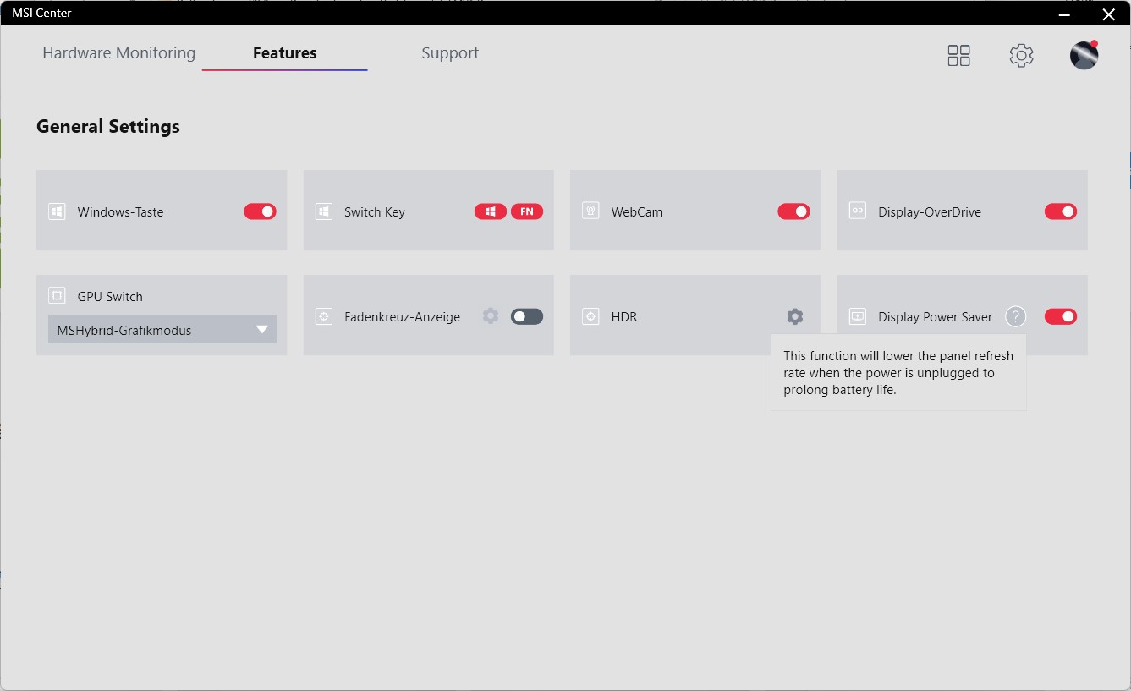Open the apps grid icon
Screen dimensions: 1131x691
coord(958,56)
